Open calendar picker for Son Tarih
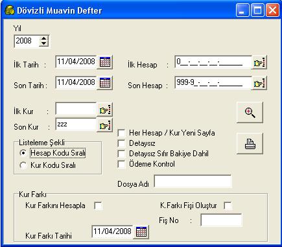This screenshot has width=282, height=247. 105,83
